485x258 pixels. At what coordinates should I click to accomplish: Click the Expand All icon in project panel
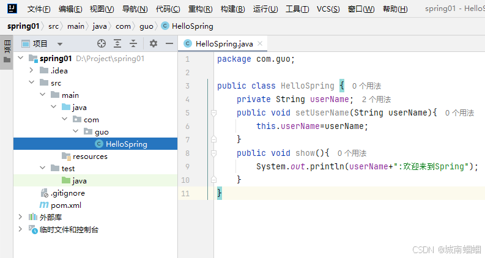(117, 43)
